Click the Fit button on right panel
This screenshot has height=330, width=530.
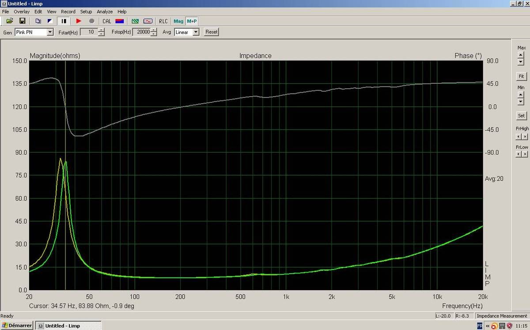click(x=521, y=76)
